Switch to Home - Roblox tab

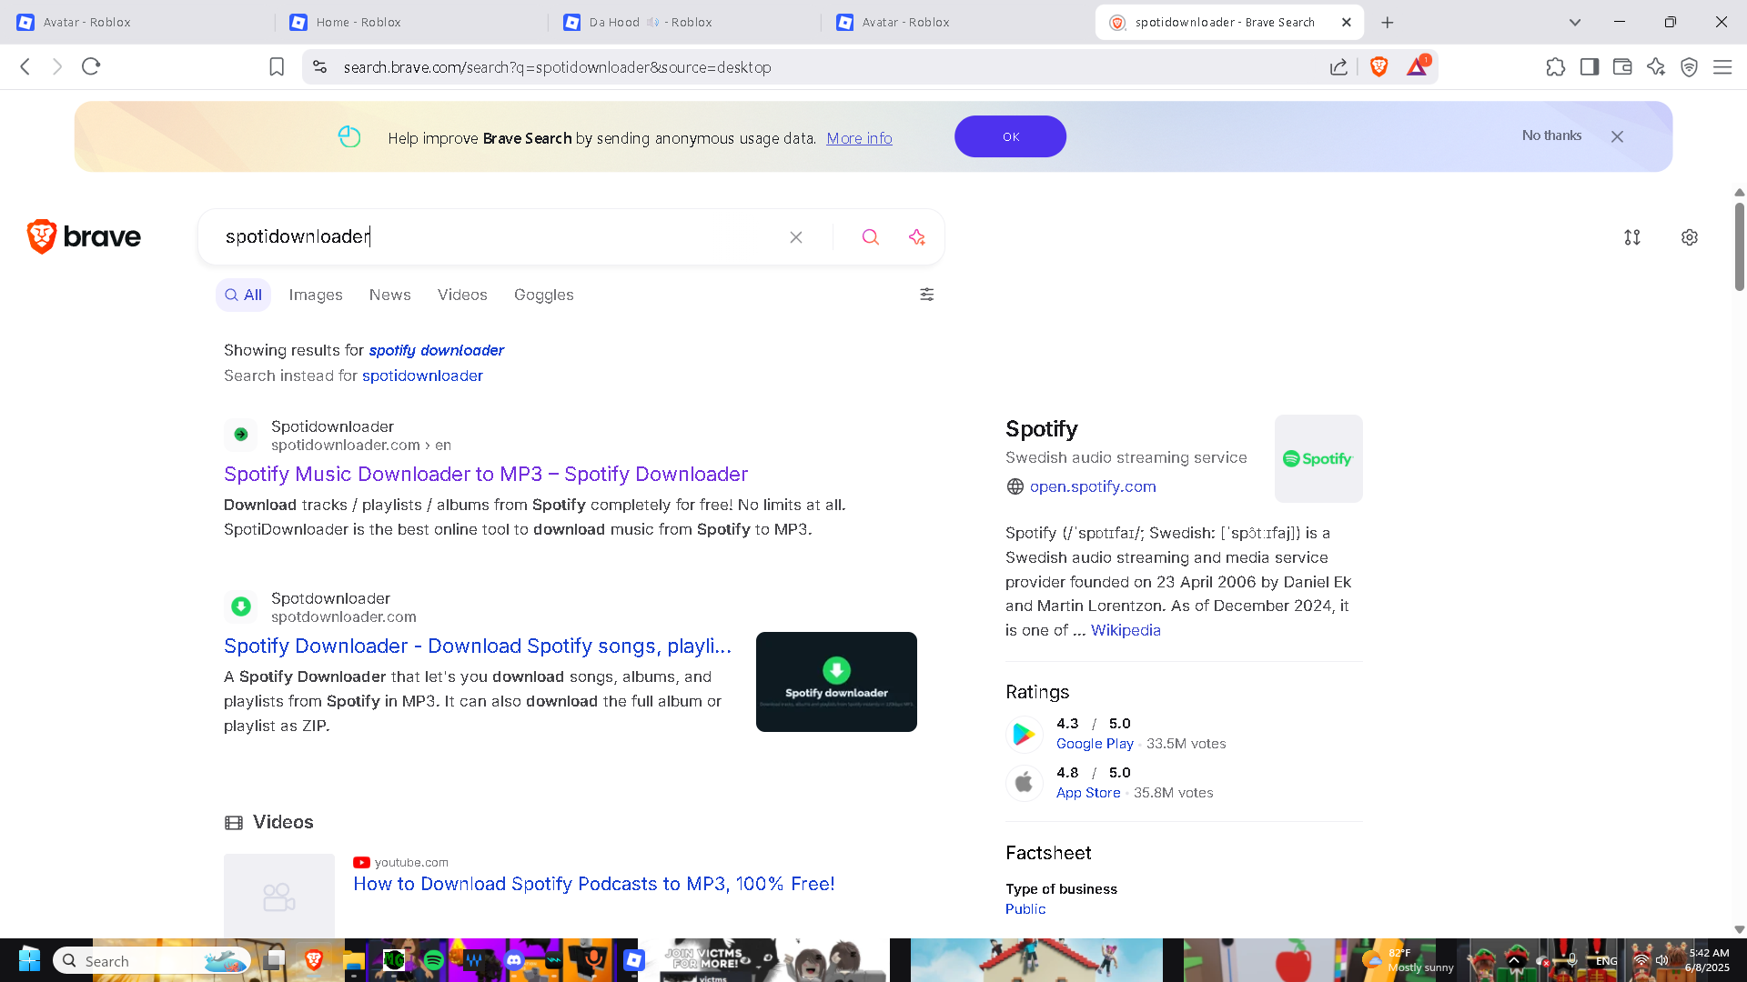409,22
